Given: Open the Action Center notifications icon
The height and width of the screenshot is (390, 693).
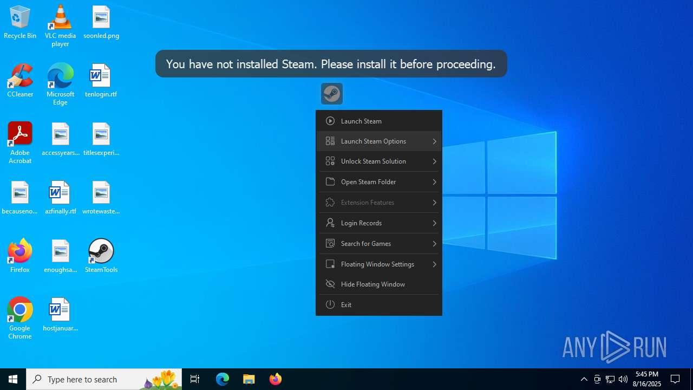Looking at the screenshot, I should [x=675, y=379].
